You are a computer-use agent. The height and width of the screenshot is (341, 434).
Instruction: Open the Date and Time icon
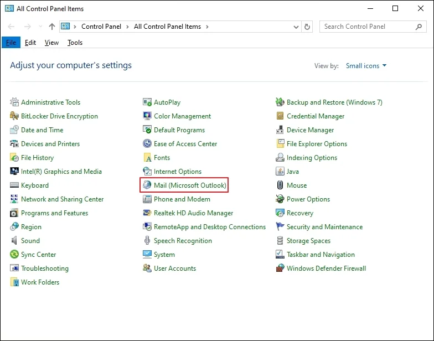14,130
